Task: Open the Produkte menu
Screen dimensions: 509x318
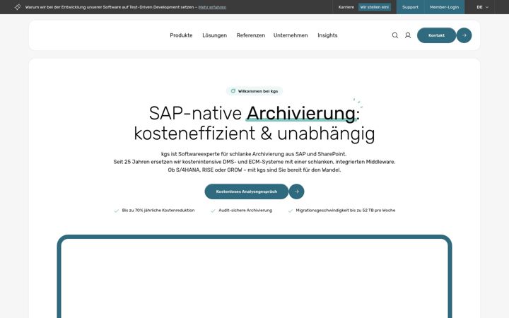Action: point(181,35)
